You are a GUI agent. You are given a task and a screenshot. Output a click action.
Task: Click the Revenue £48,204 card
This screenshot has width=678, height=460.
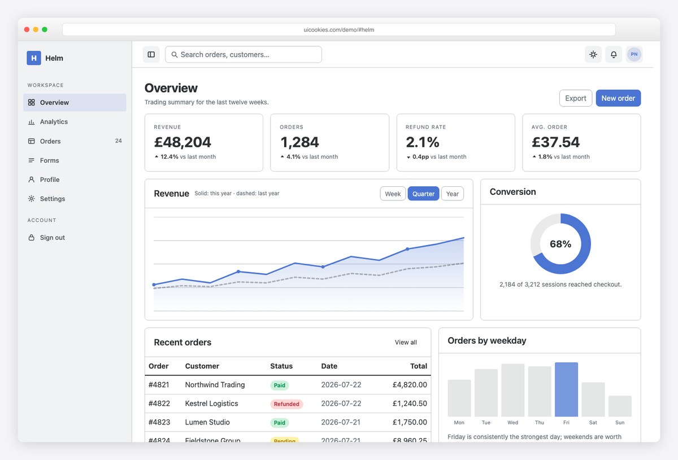(x=204, y=143)
